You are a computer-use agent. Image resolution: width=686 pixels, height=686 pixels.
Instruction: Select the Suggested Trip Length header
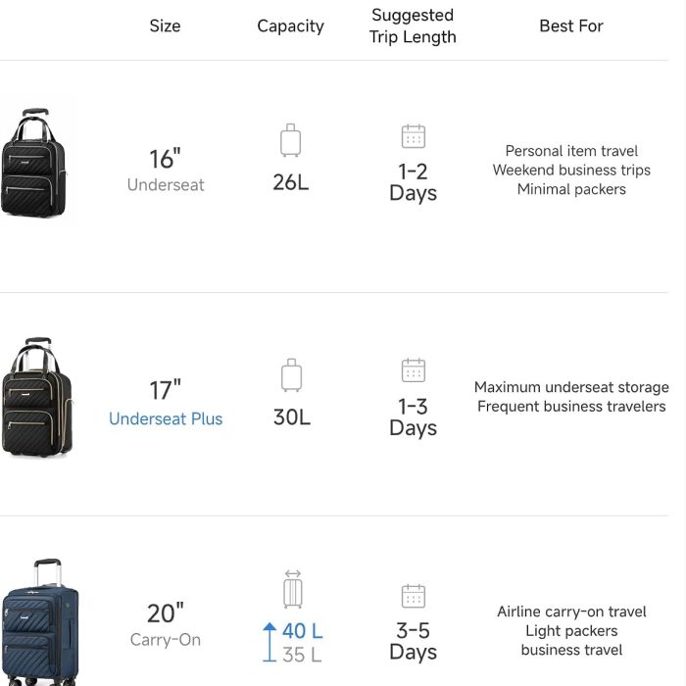pos(413,26)
